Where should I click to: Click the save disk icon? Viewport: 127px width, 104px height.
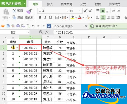[x=8, y=26]
